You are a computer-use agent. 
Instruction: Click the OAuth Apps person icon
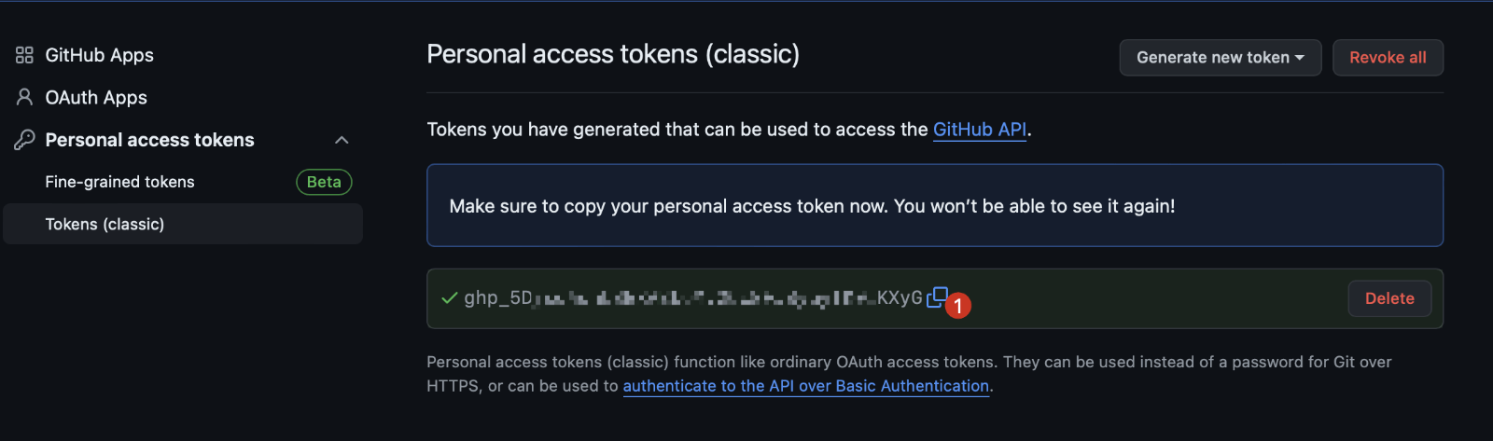pyautogui.click(x=24, y=97)
